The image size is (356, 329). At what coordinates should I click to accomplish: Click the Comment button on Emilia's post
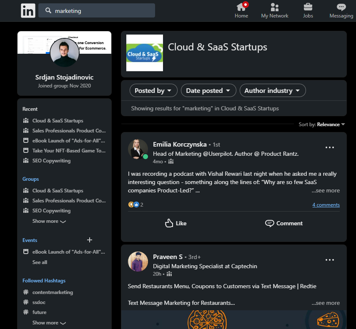coord(284,223)
